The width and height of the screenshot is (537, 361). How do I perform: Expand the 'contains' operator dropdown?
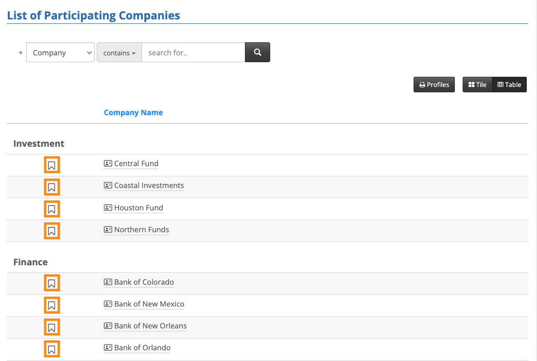(119, 53)
